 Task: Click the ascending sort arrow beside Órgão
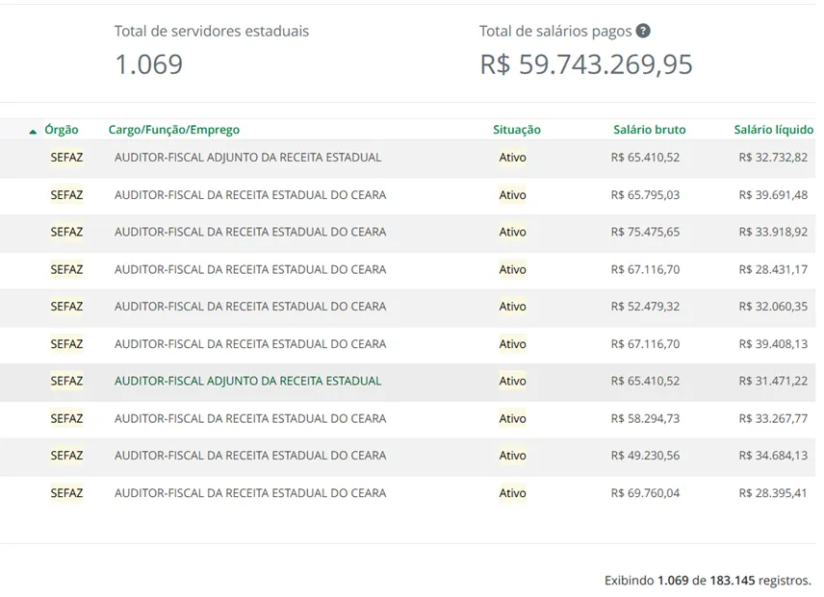(33, 129)
